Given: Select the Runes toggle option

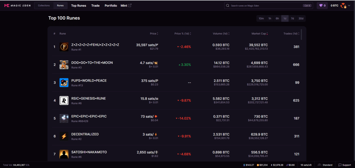Looking at the screenshot, I should coord(60,5).
